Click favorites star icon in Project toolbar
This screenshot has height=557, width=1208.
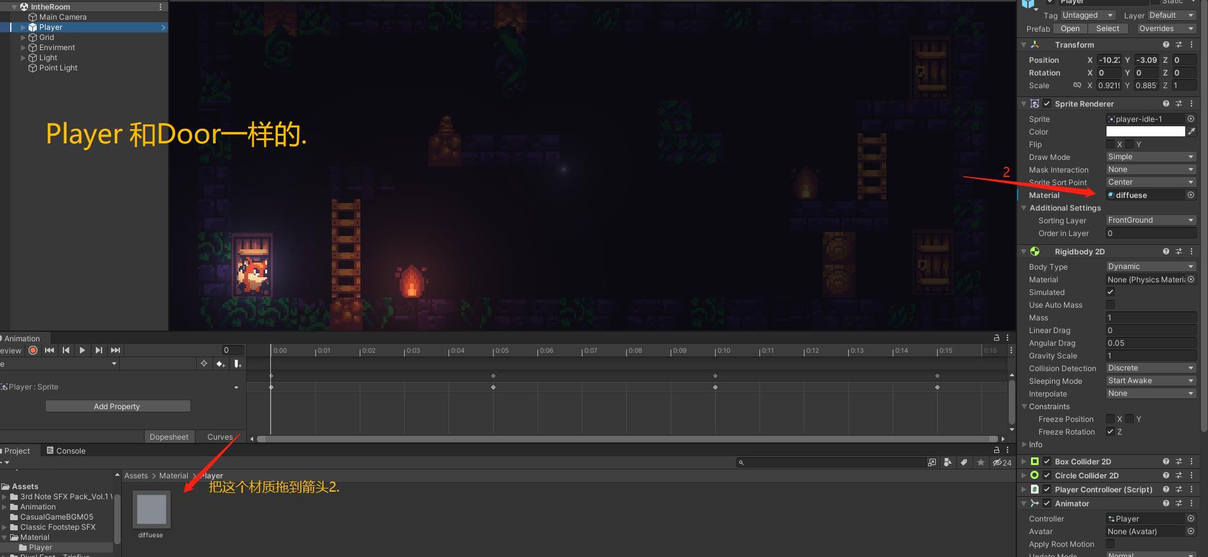pyautogui.click(x=981, y=462)
